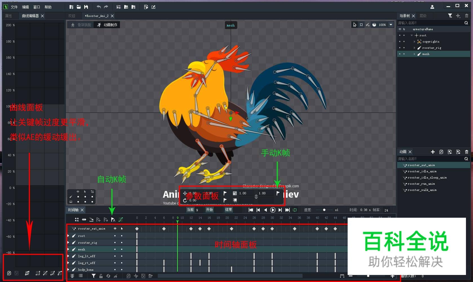
Task: Expand the leg_lt_eff track in timeline
Action: (x=68, y=256)
